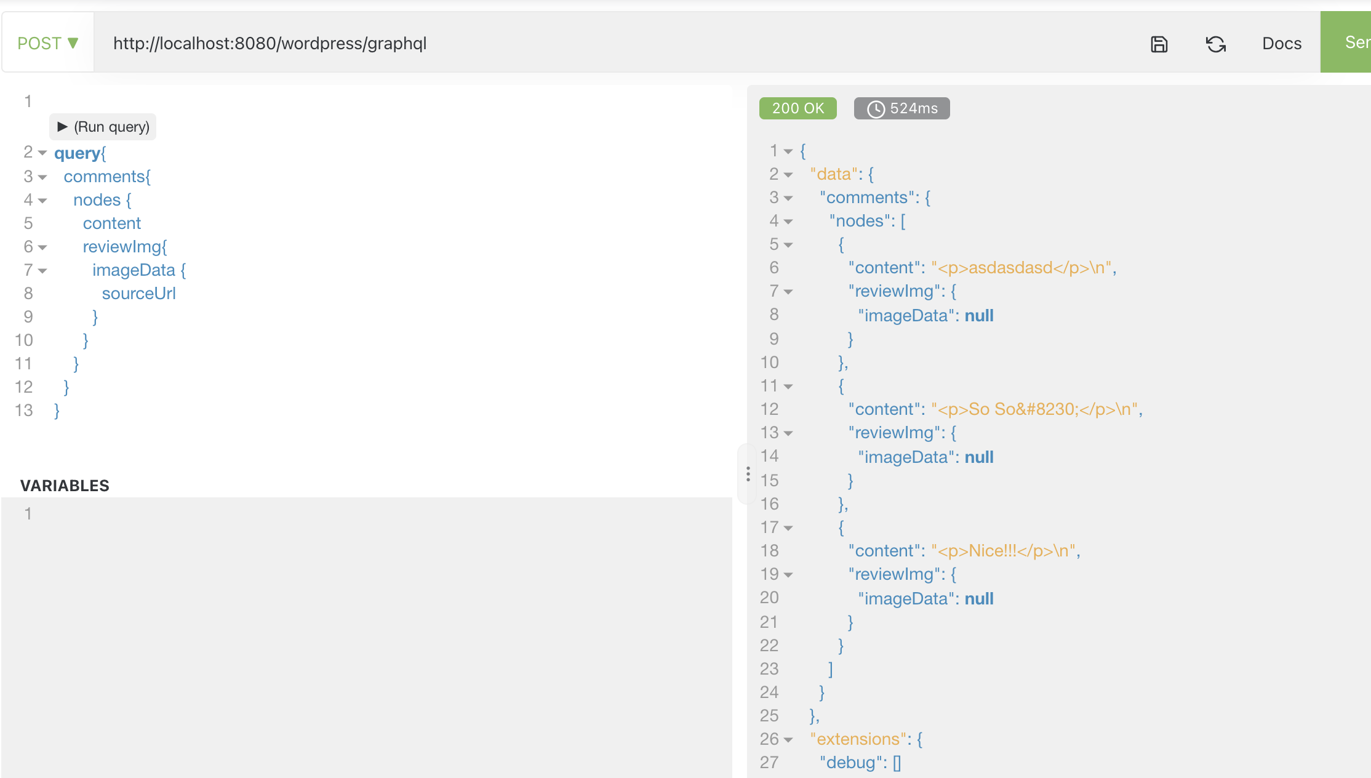Click the pane divider drag handle
Screen dimensions: 1371x778
coord(748,474)
